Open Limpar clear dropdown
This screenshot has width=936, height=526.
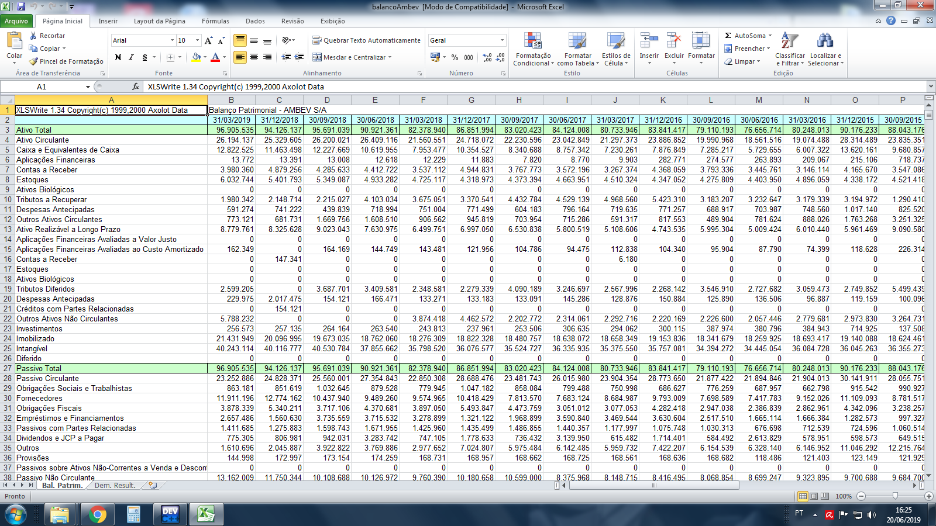(x=742, y=61)
